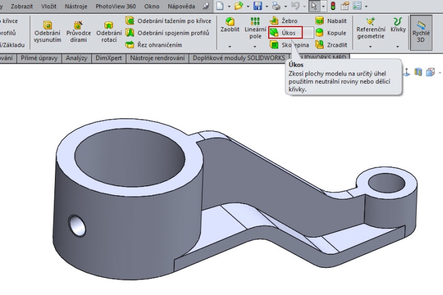Expand the Křivky dropdown arrow
The height and width of the screenshot is (295, 443).
point(398,46)
